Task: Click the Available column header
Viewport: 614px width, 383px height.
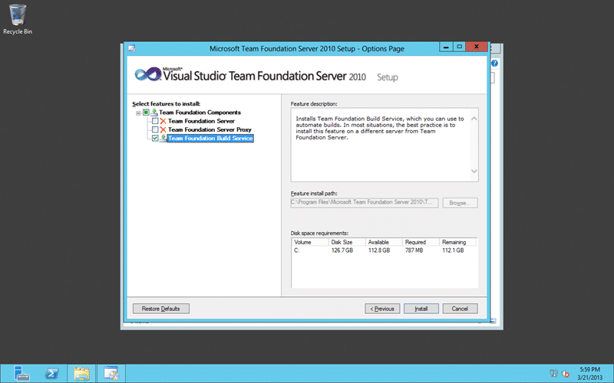Action: [x=384, y=242]
